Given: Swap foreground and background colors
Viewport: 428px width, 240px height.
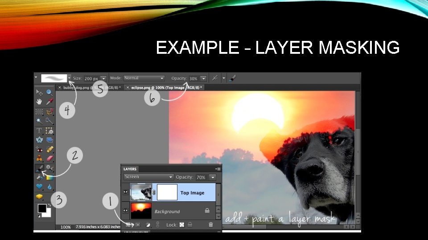Looking at the screenshot, I should (49, 205).
